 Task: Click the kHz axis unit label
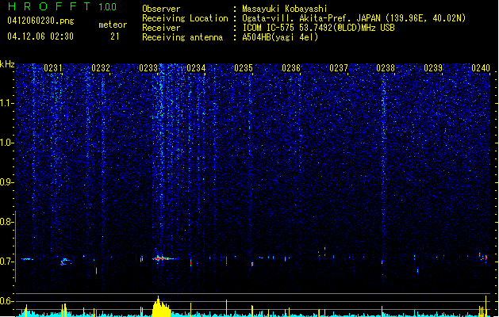[7, 64]
